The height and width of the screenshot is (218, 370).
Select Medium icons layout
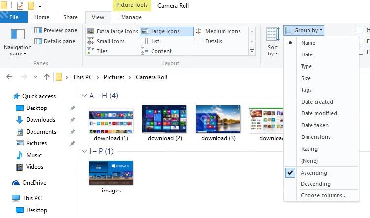217,31
